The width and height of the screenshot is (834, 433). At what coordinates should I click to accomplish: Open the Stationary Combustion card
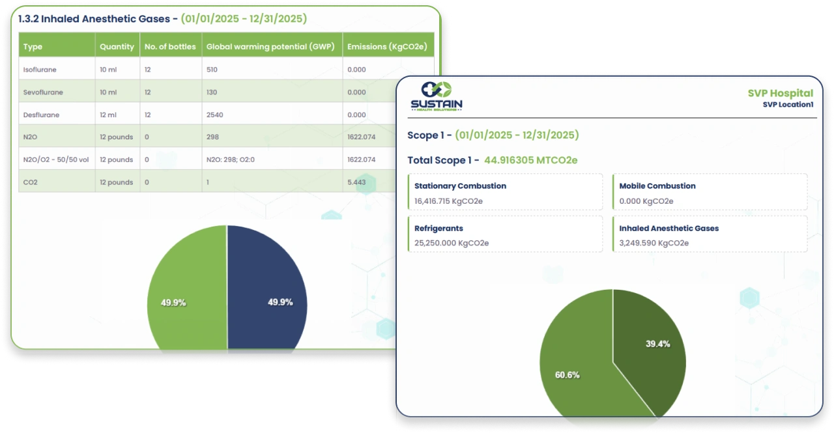[x=505, y=193]
